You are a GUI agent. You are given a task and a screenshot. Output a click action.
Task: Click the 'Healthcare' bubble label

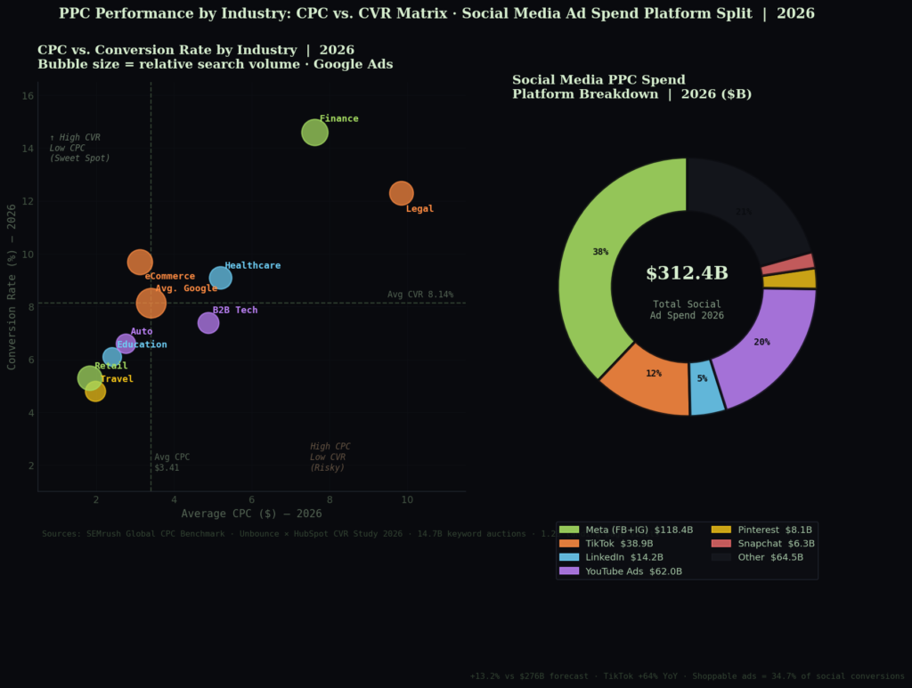[x=252, y=265]
